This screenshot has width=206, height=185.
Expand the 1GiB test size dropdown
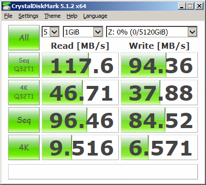[83, 32]
